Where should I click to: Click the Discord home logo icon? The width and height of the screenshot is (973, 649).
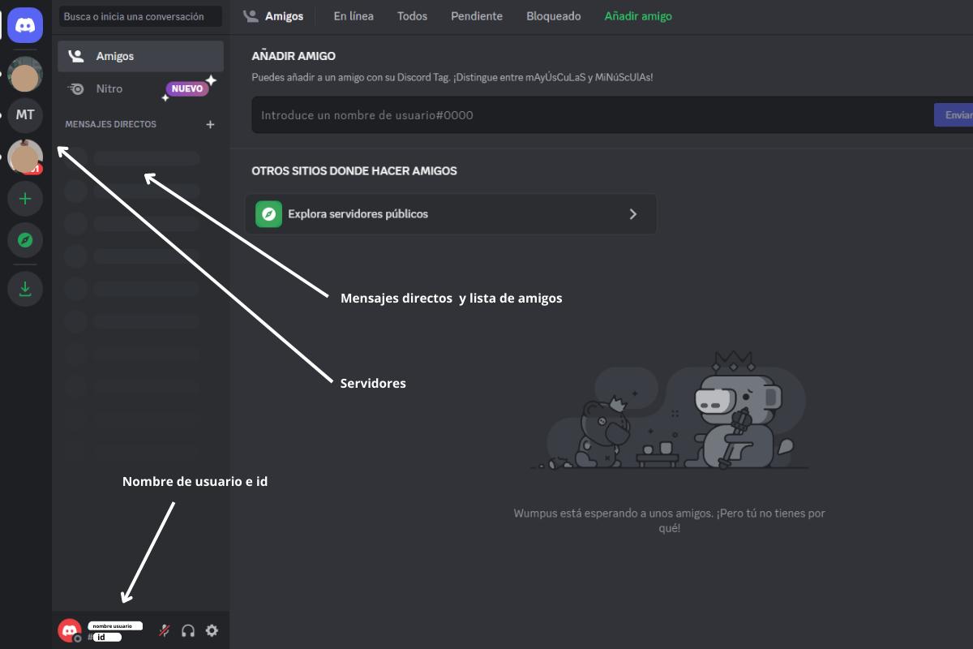coord(25,25)
